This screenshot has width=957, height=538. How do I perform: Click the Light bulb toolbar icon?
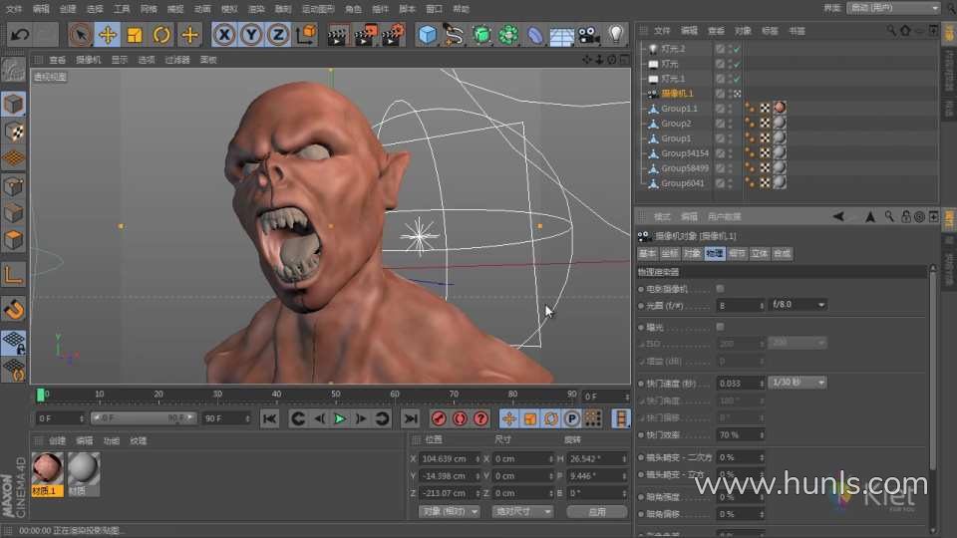click(616, 35)
